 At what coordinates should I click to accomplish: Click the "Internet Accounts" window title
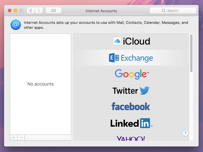tap(101, 11)
